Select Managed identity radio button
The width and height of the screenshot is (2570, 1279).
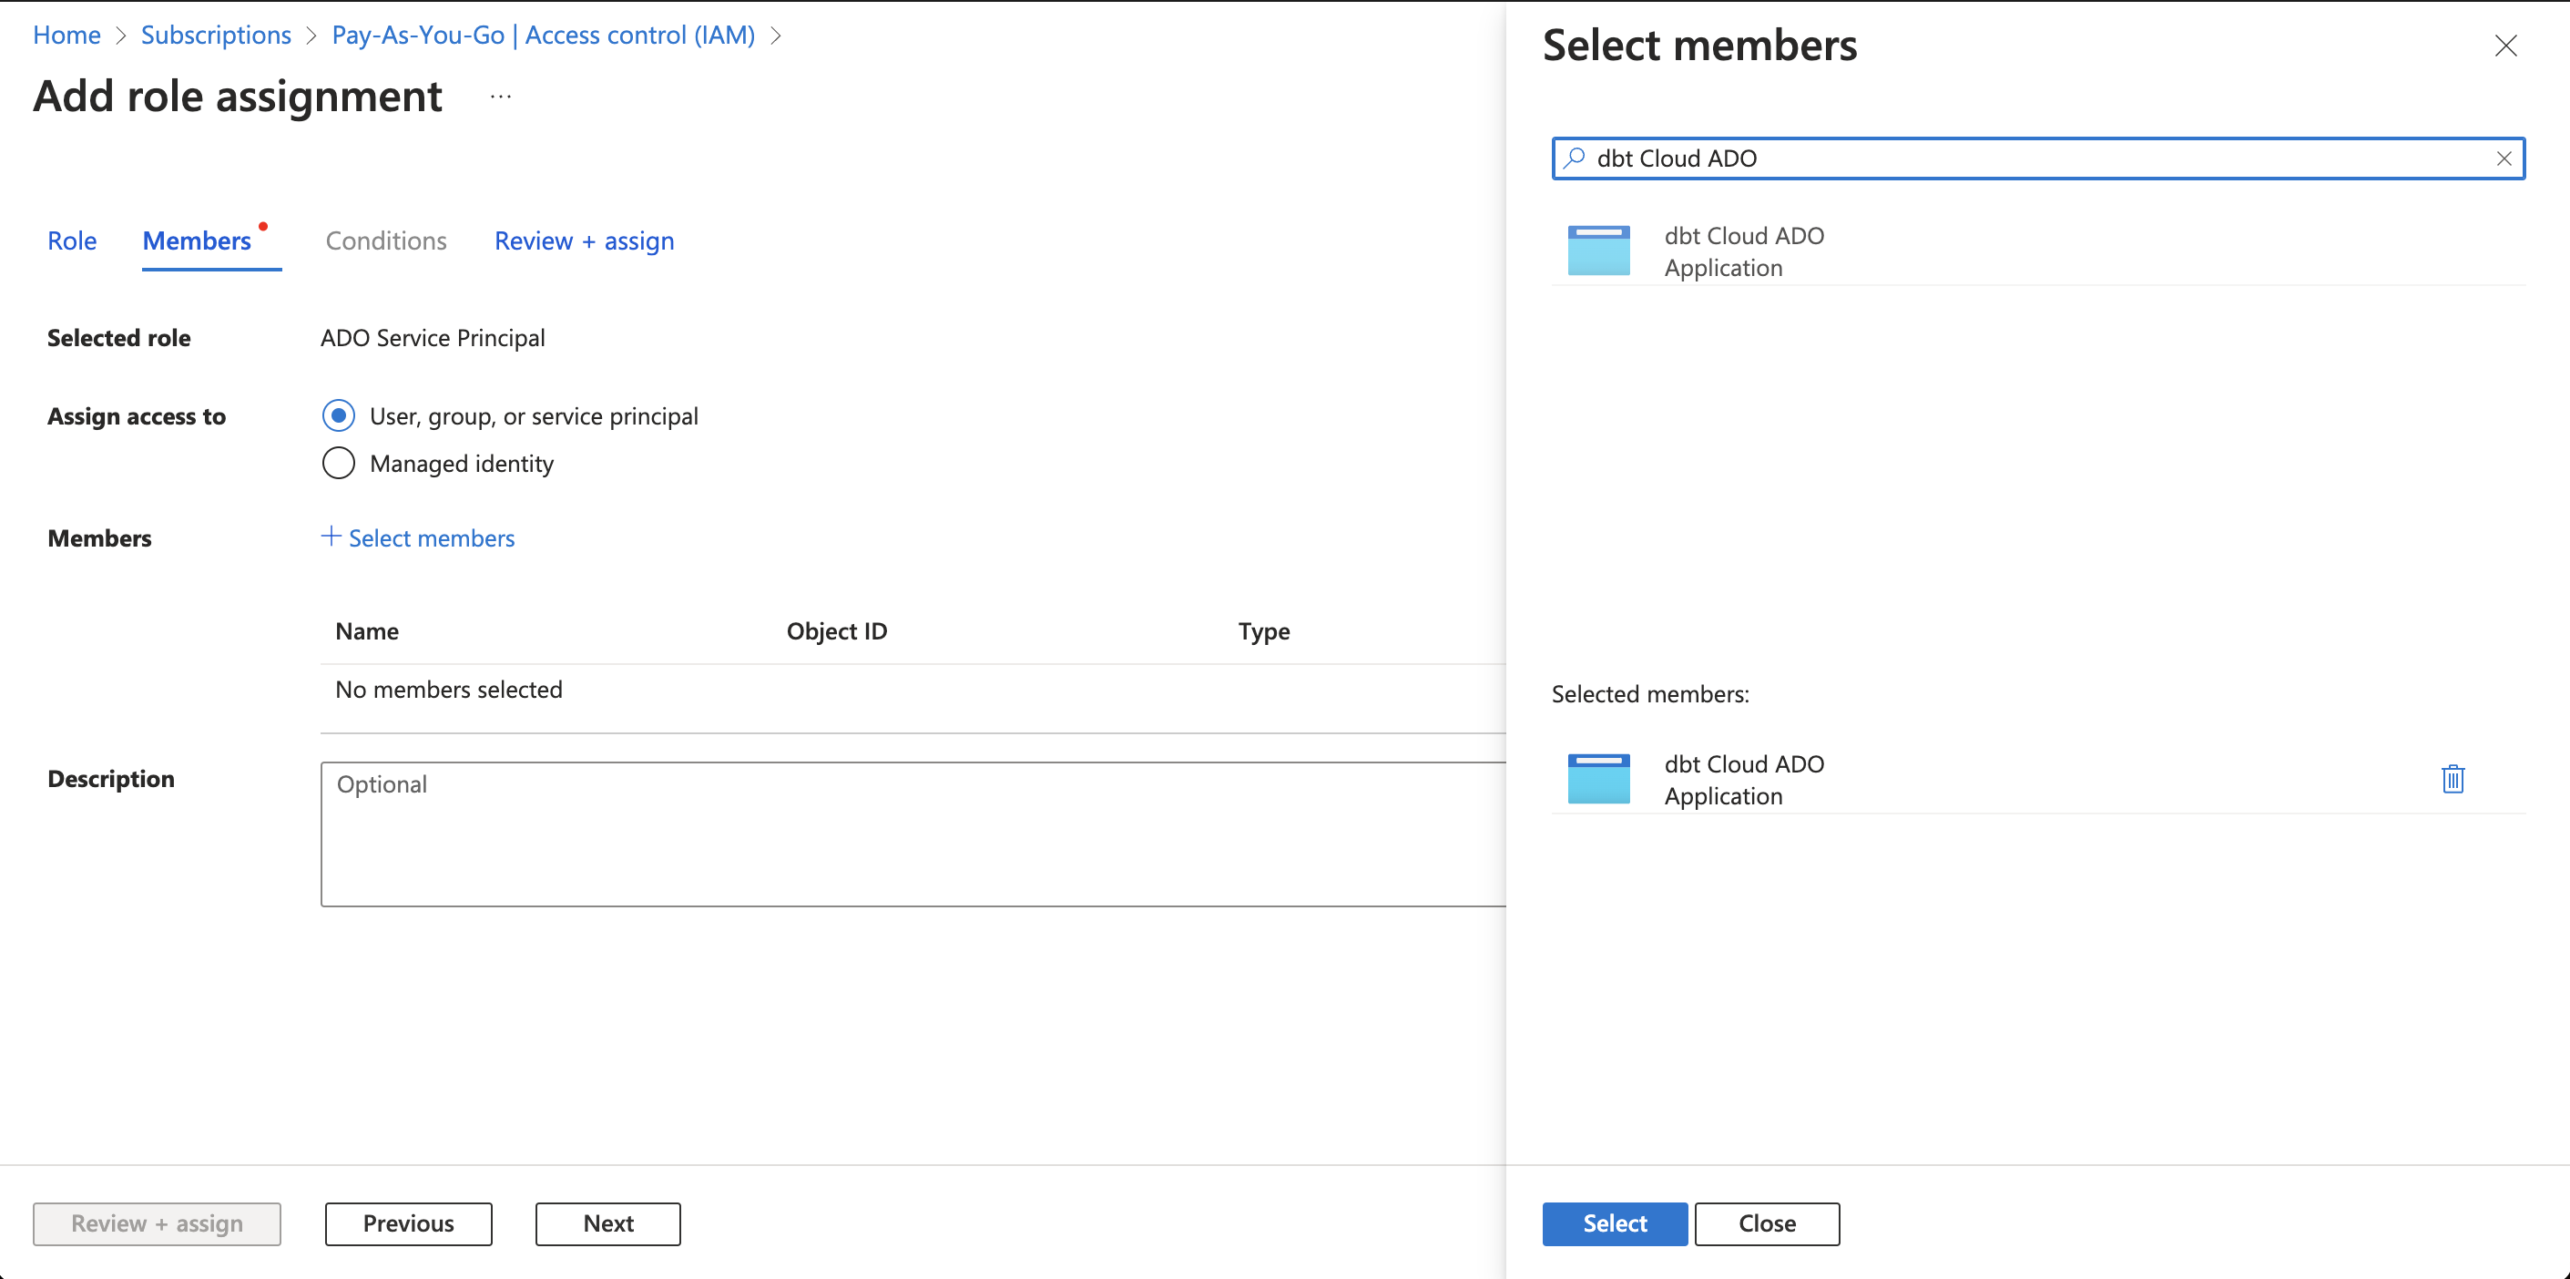pos(338,463)
